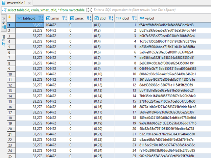Select row number 20 header

click(11, 129)
